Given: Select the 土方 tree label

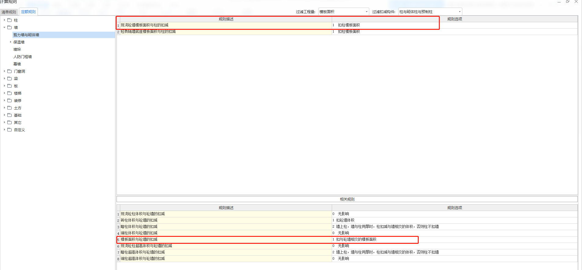Looking at the screenshot, I should [18, 108].
